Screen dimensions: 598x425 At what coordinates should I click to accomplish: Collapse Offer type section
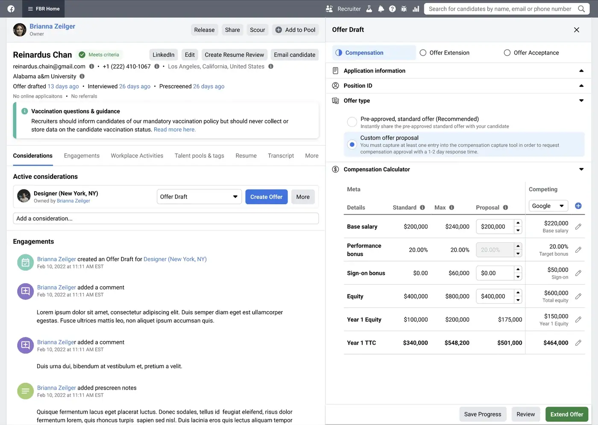pyautogui.click(x=581, y=101)
